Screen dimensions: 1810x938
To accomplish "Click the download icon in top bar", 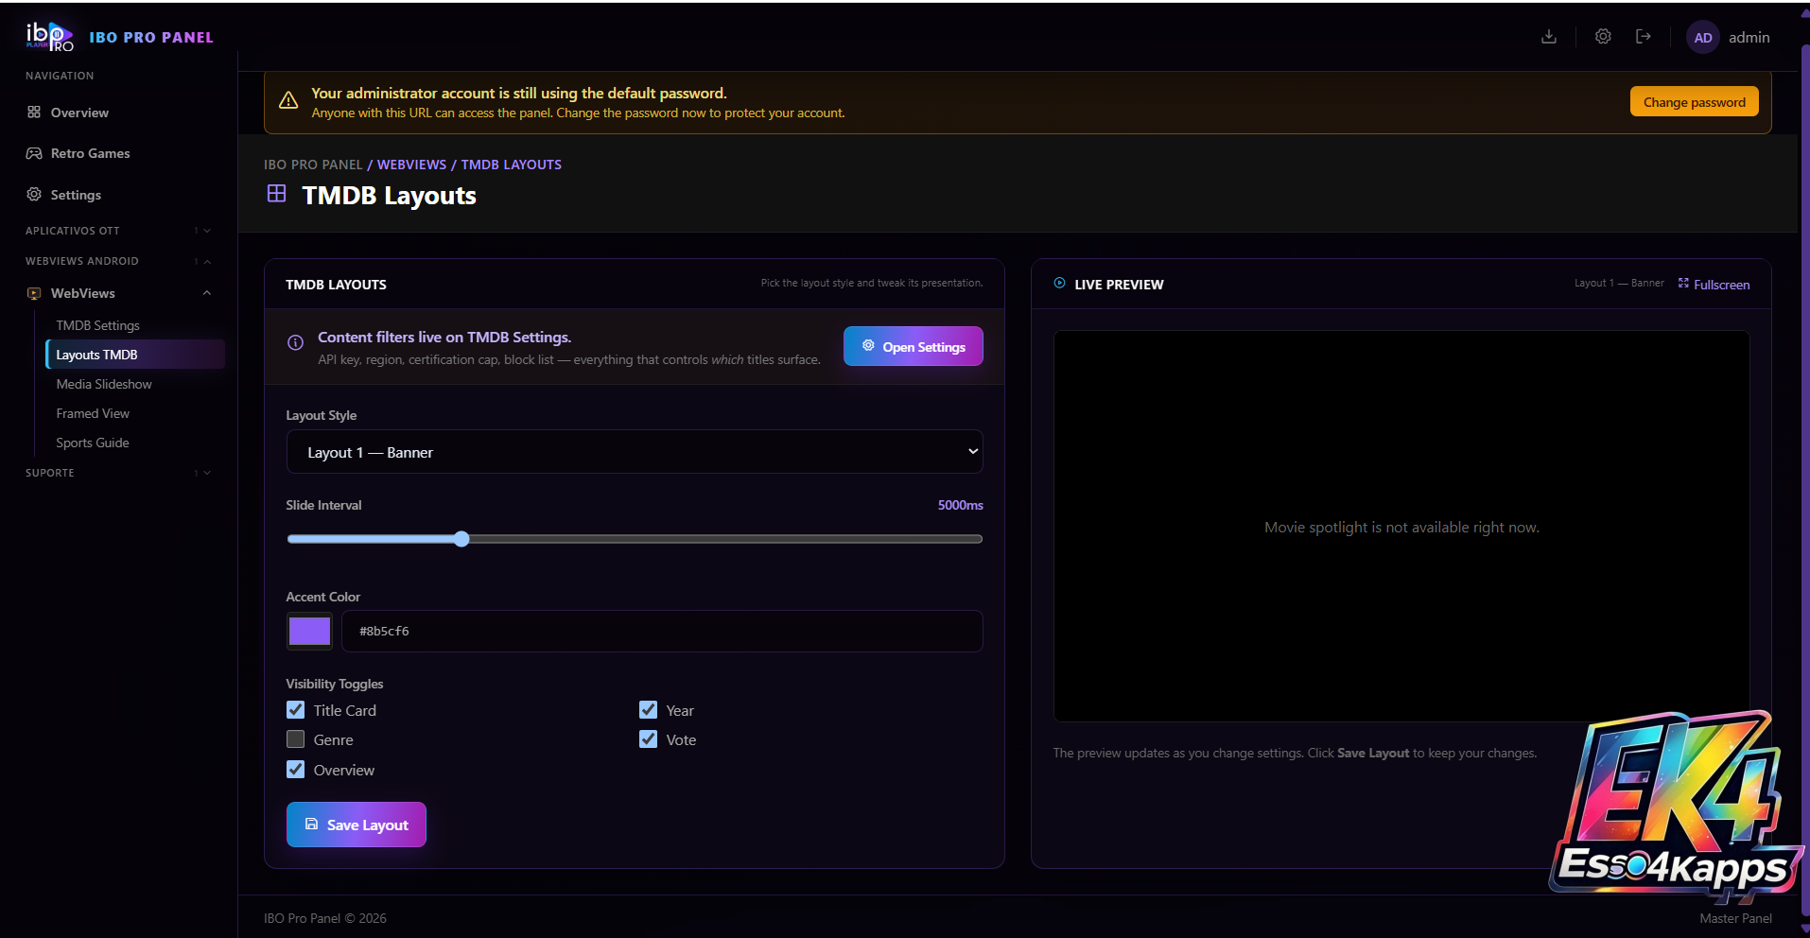I will point(1549,37).
